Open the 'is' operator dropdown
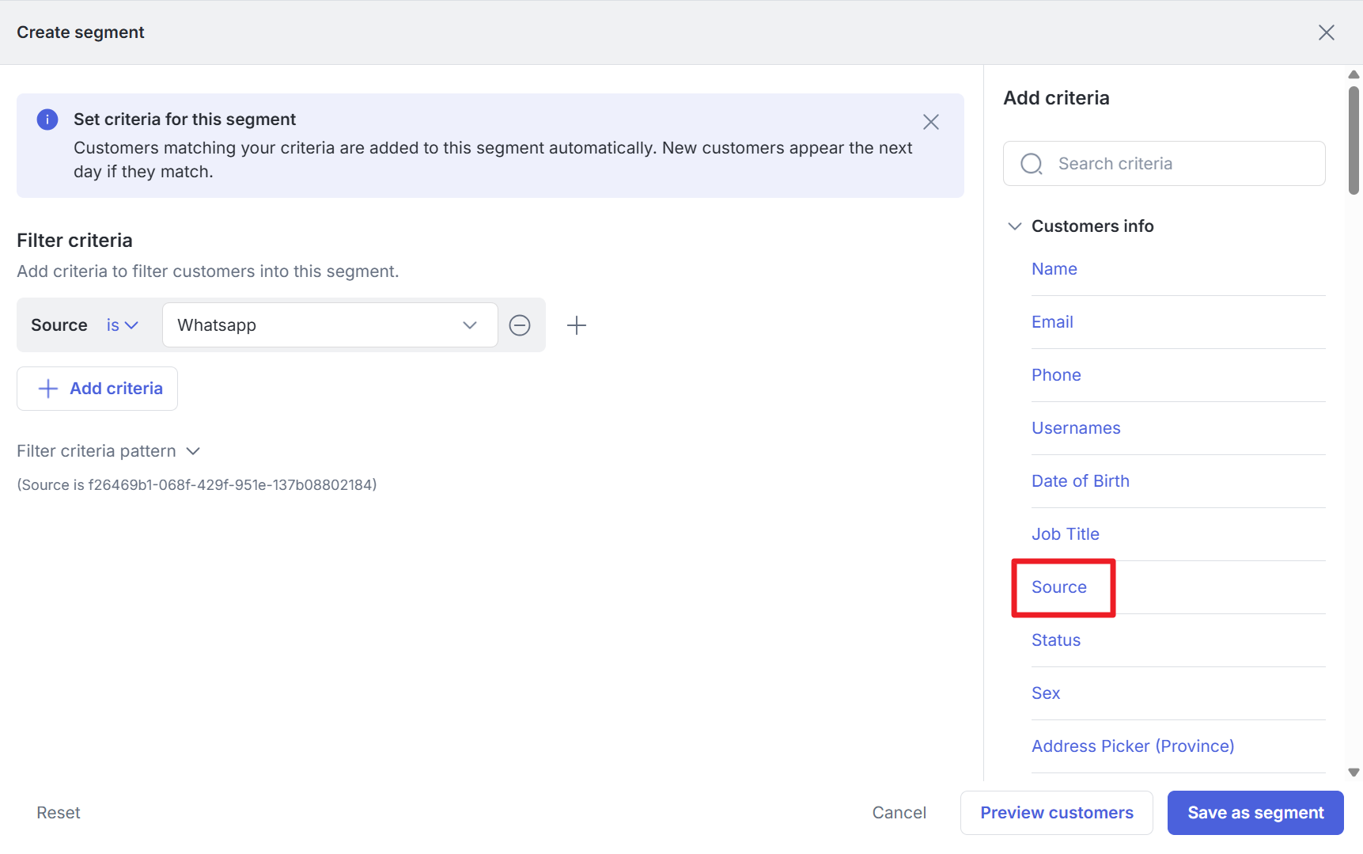The height and width of the screenshot is (854, 1363). pyautogui.click(x=123, y=325)
